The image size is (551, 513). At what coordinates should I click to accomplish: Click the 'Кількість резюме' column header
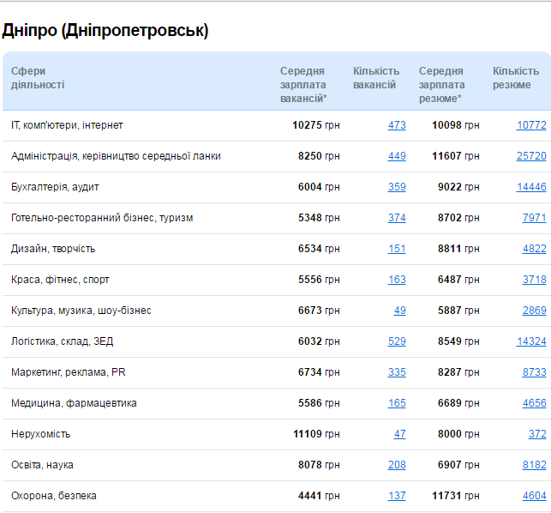coord(516,78)
